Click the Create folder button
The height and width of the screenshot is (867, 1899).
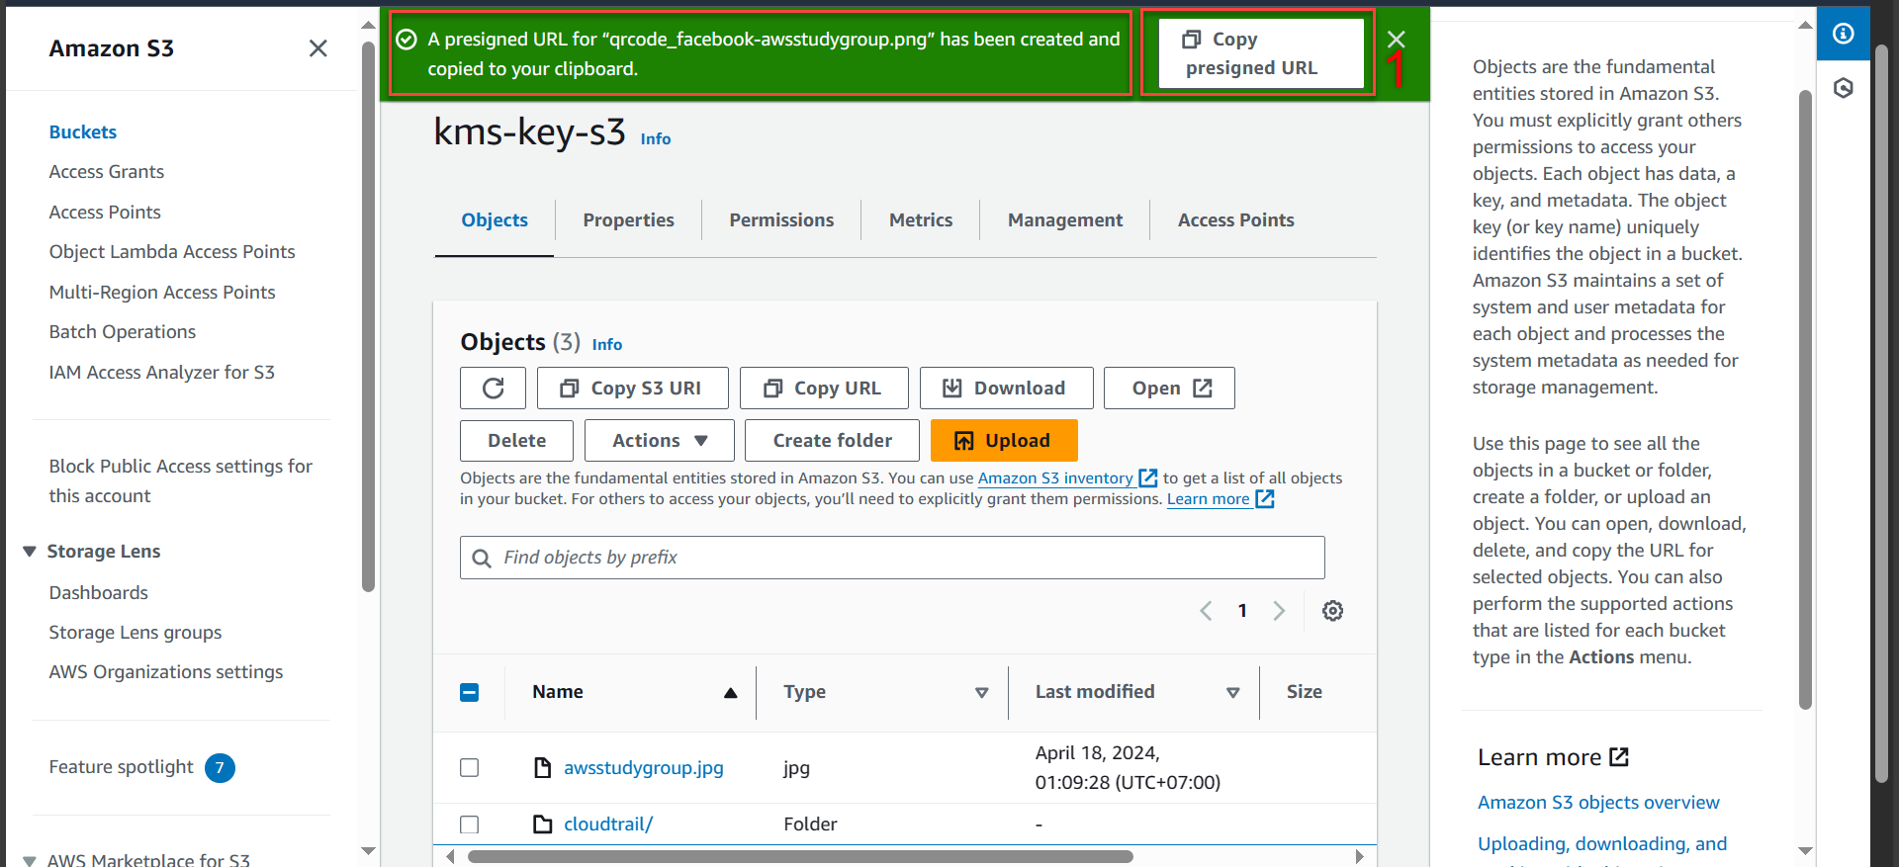coord(832,441)
